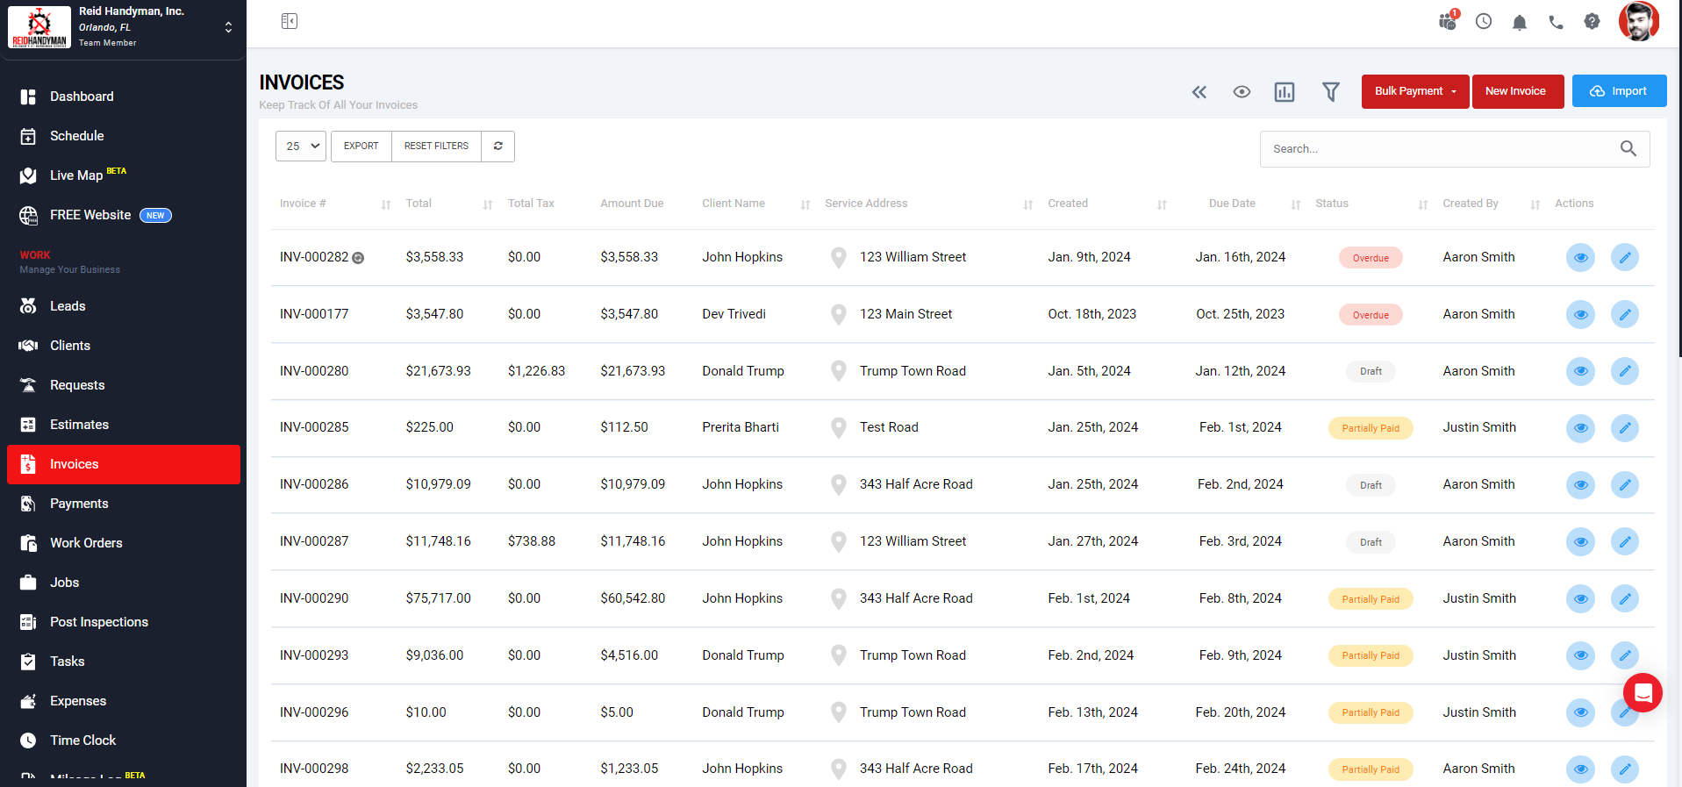Expand the Reid Handyman company switcher
The image size is (1682, 787).
[x=228, y=27]
